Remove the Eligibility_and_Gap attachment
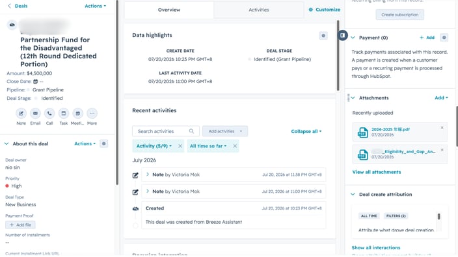The width and height of the screenshot is (458, 257). coord(442,150)
